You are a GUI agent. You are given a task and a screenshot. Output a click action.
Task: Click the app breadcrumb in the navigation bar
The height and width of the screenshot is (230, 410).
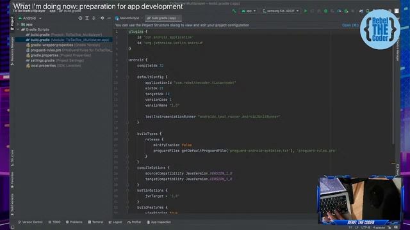[53, 11]
